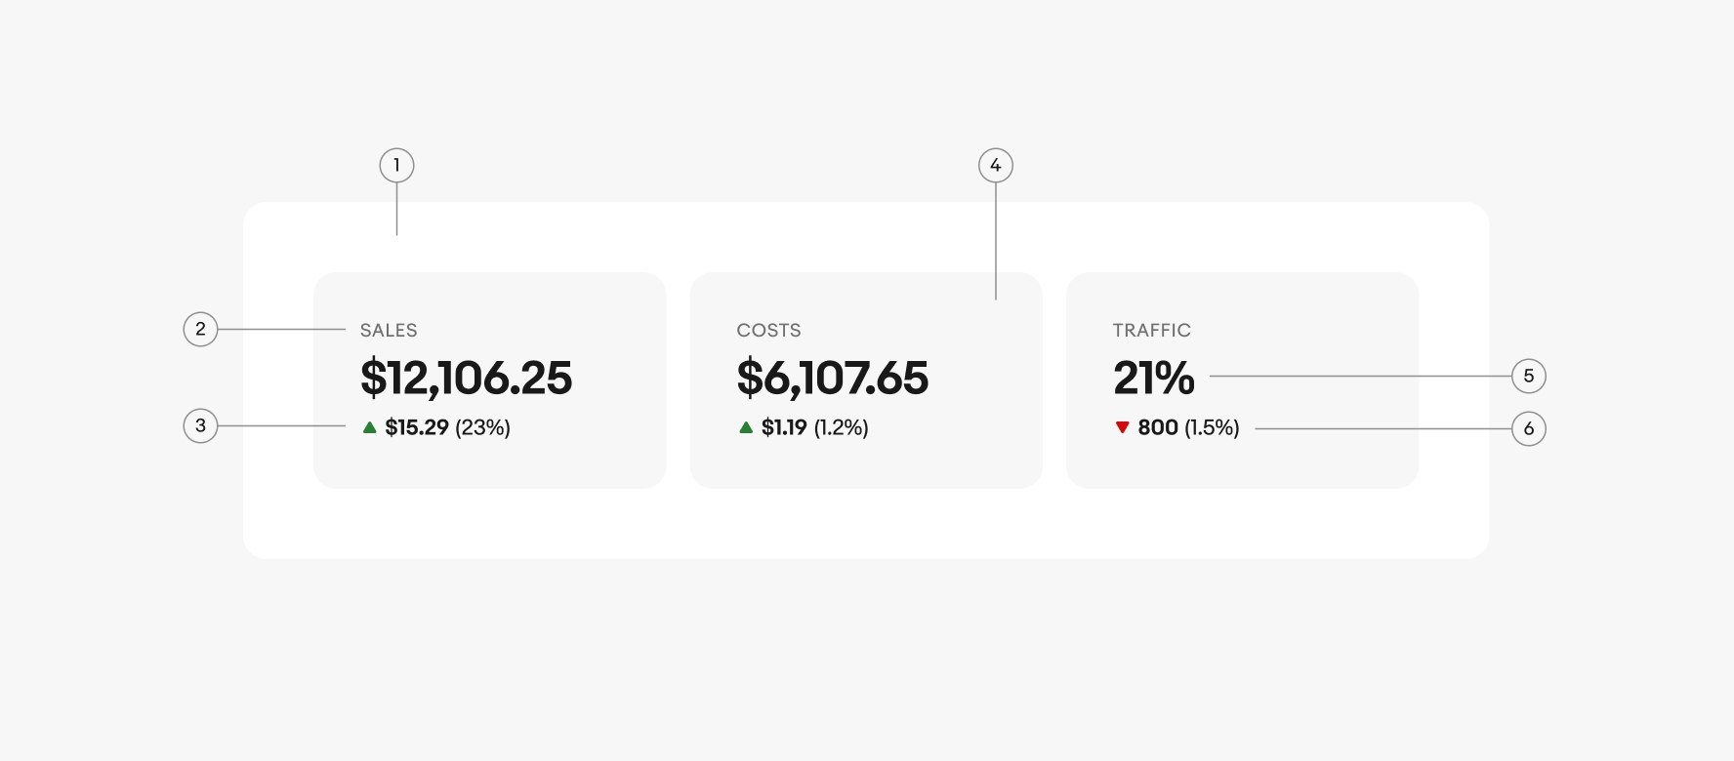Select annotation marker number 2
1734x761 pixels.
pos(201,329)
